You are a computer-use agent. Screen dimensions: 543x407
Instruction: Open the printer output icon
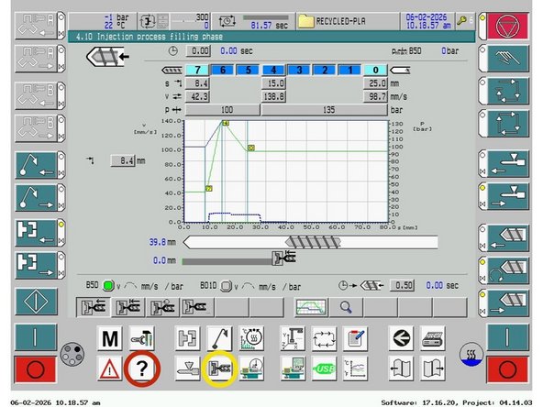point(433,338)
